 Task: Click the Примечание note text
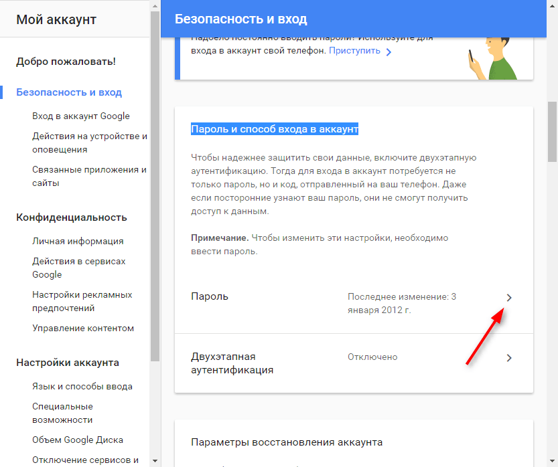click(320, 244)
